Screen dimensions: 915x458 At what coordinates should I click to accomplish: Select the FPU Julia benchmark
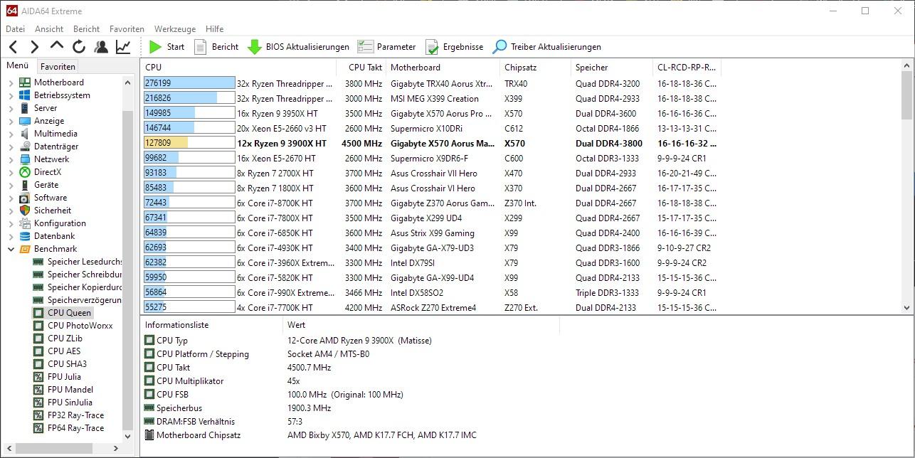[57, 377]
